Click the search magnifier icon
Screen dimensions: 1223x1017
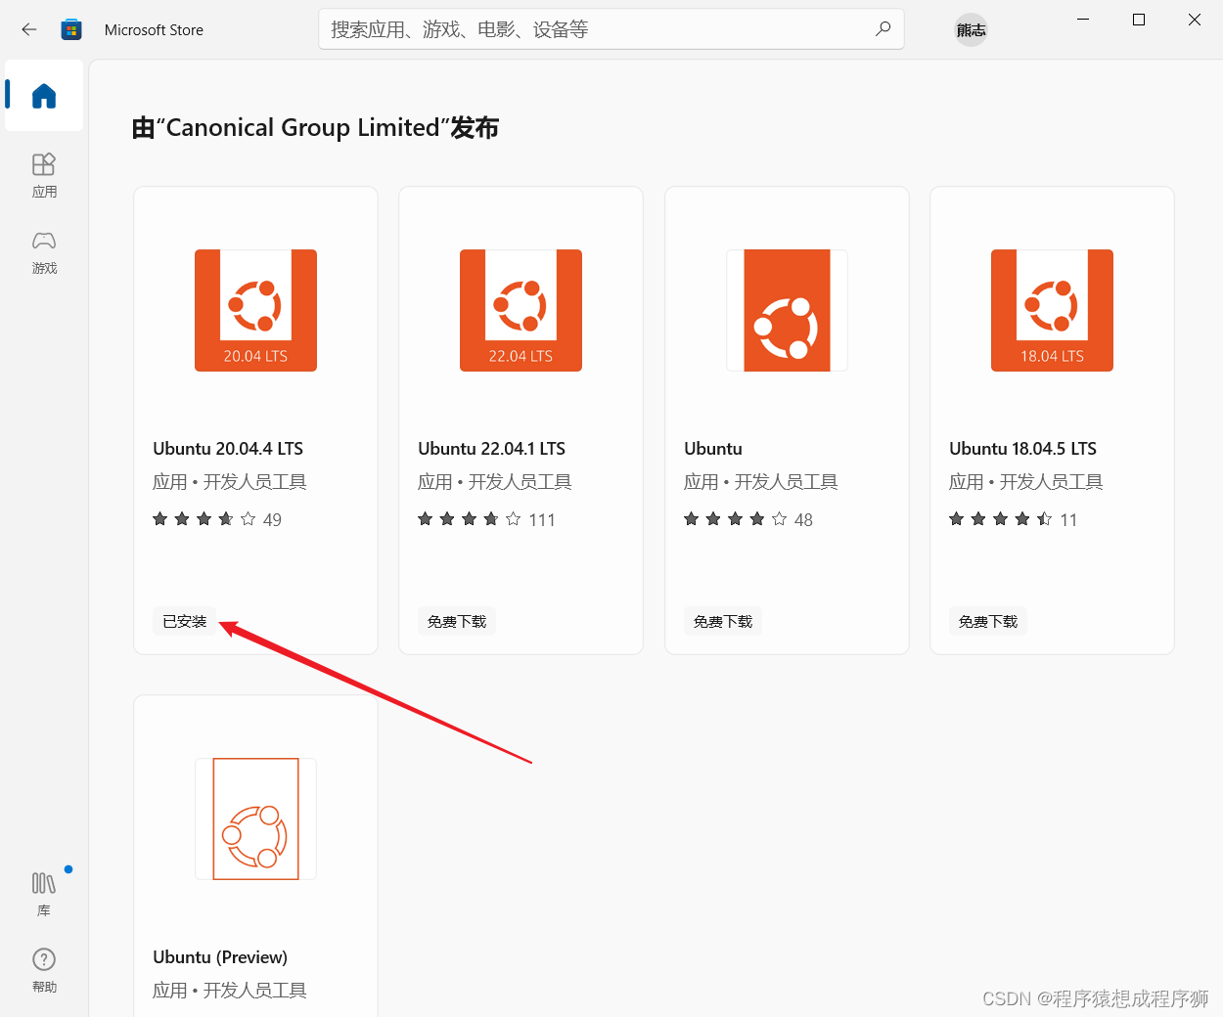(883, 28)
